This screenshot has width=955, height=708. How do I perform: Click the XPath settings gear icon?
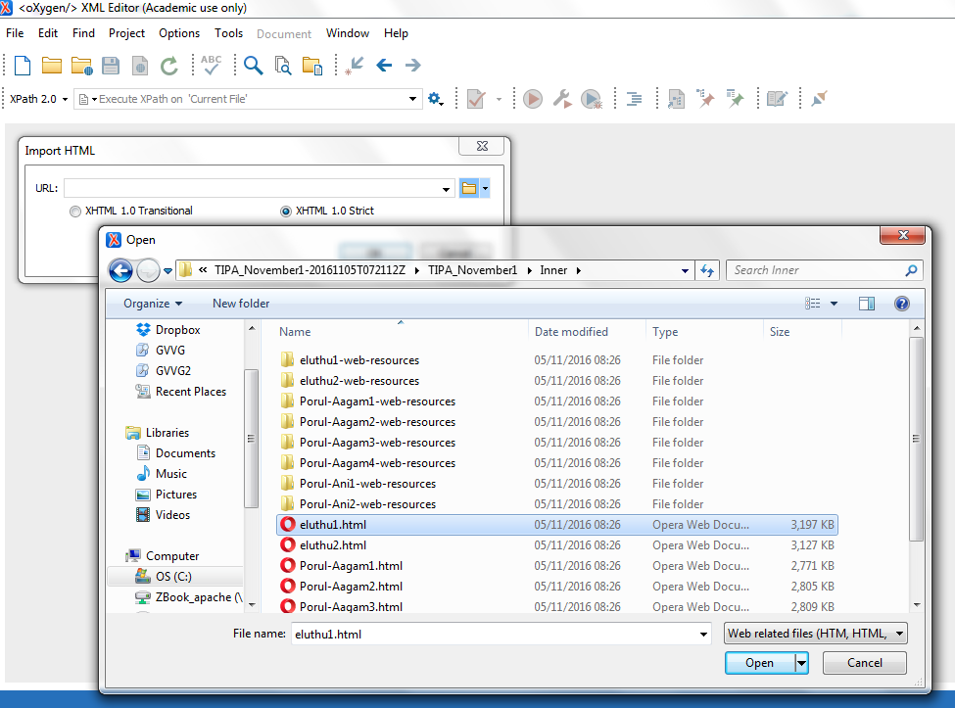point(435,99)
